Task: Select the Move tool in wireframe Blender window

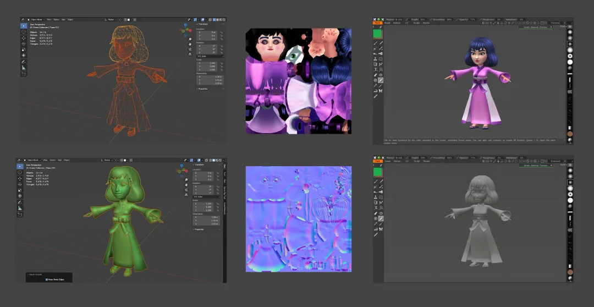Action: click(24, 38)
